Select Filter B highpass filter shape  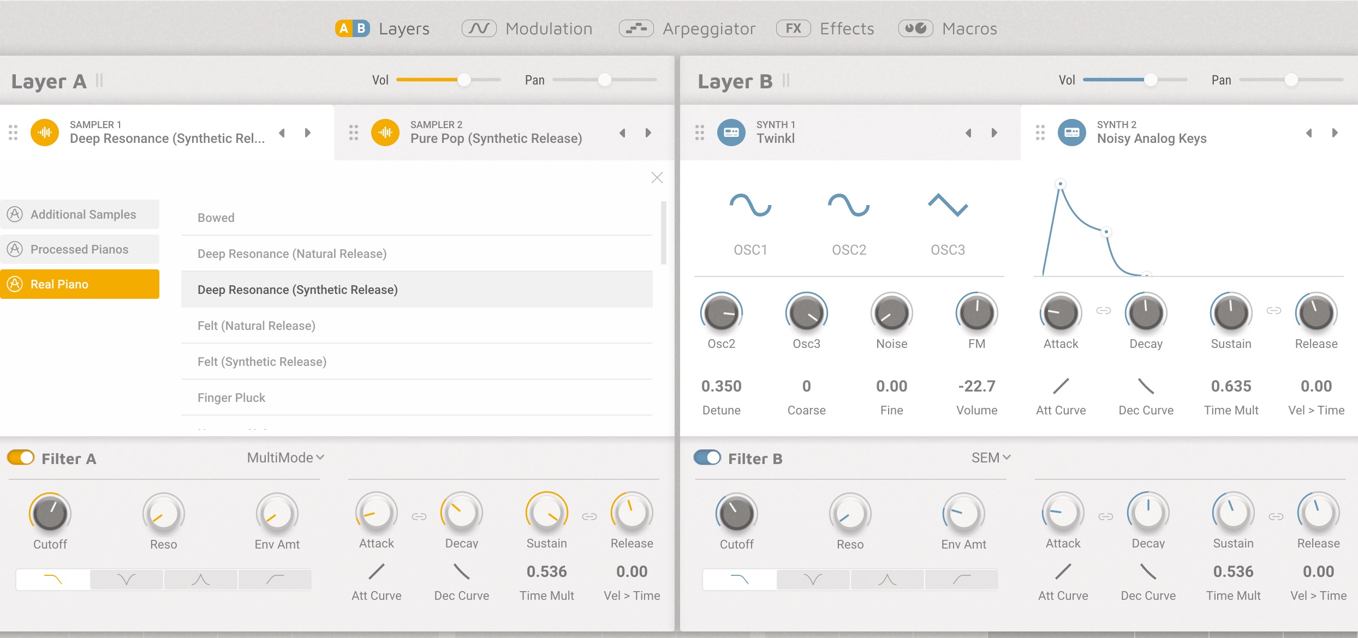click(x=961, y=579)
